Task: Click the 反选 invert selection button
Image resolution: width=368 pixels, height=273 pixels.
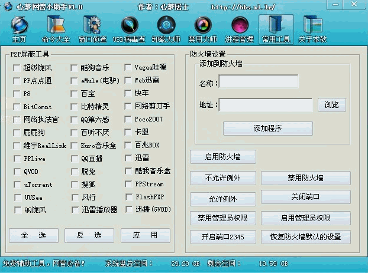Action: pos(89,235)
